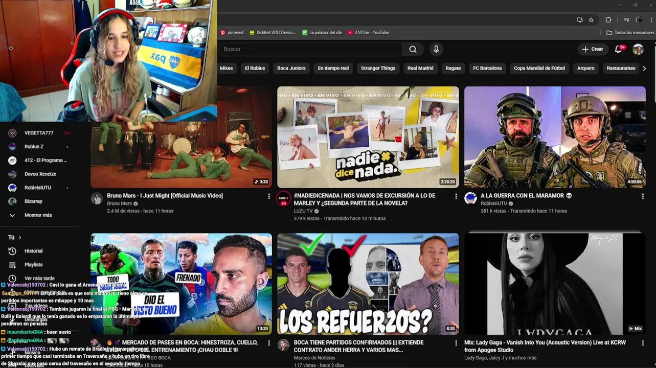Open options for #NADIEDICENADA video
656x368 pixels.
456,196
